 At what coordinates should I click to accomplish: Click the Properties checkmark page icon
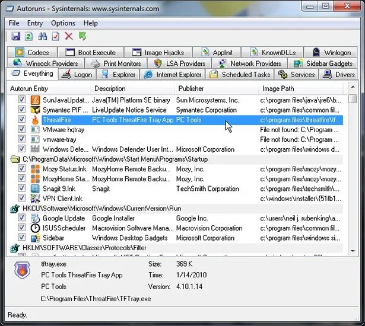[56, 36]
